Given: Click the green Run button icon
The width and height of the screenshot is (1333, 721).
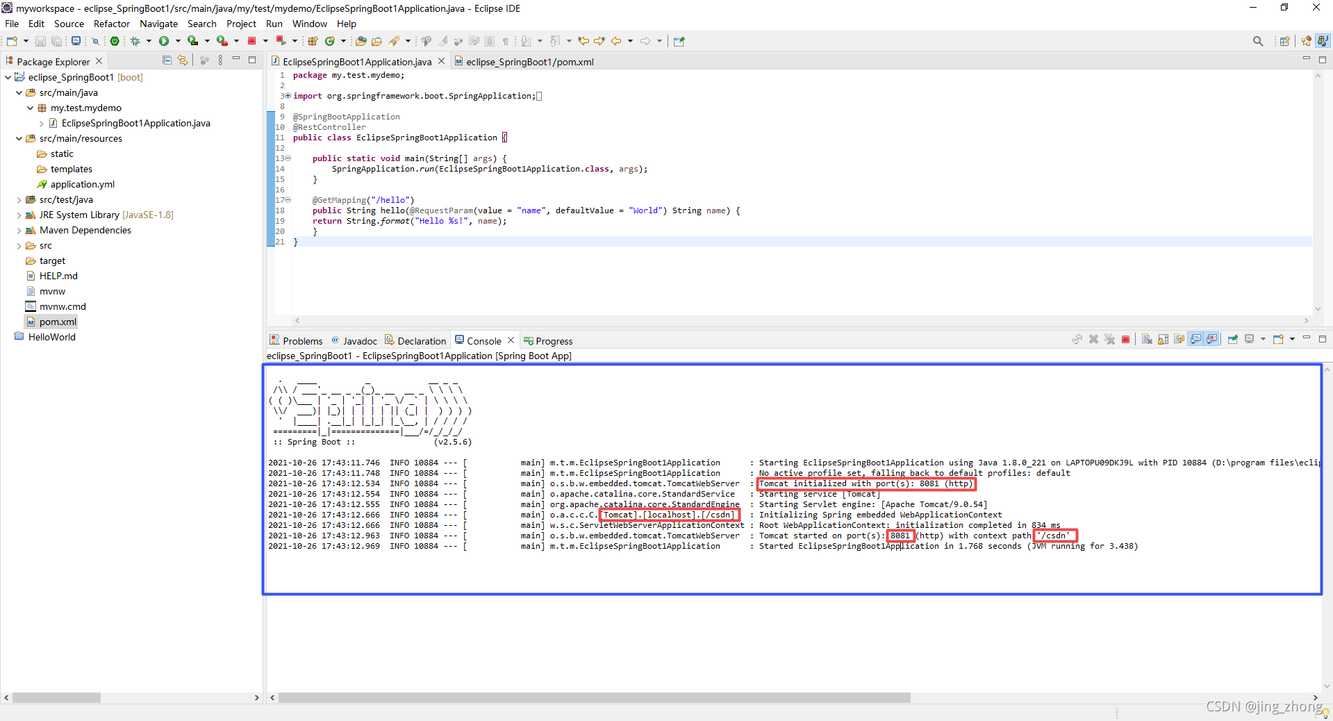Looking at the screenshot, I should click(164, 41).
